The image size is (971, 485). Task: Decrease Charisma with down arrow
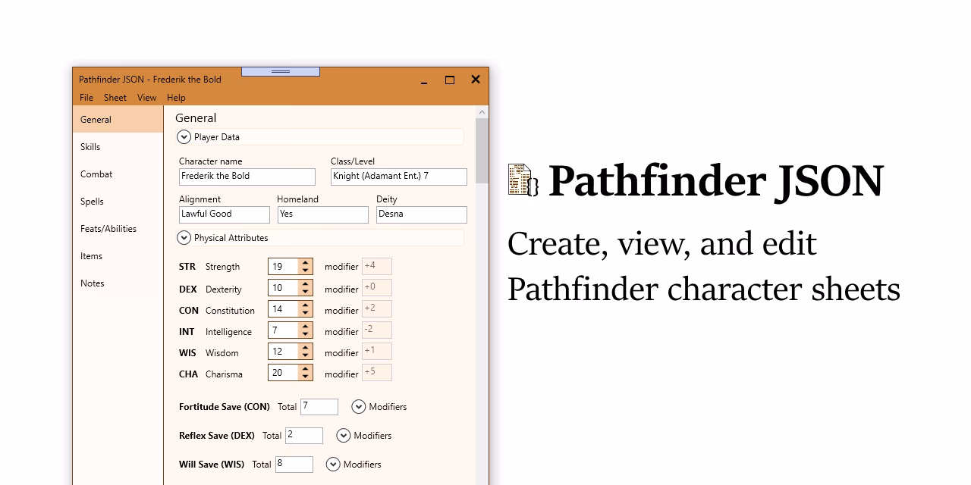pyautogui.click(x=306, y=377)
